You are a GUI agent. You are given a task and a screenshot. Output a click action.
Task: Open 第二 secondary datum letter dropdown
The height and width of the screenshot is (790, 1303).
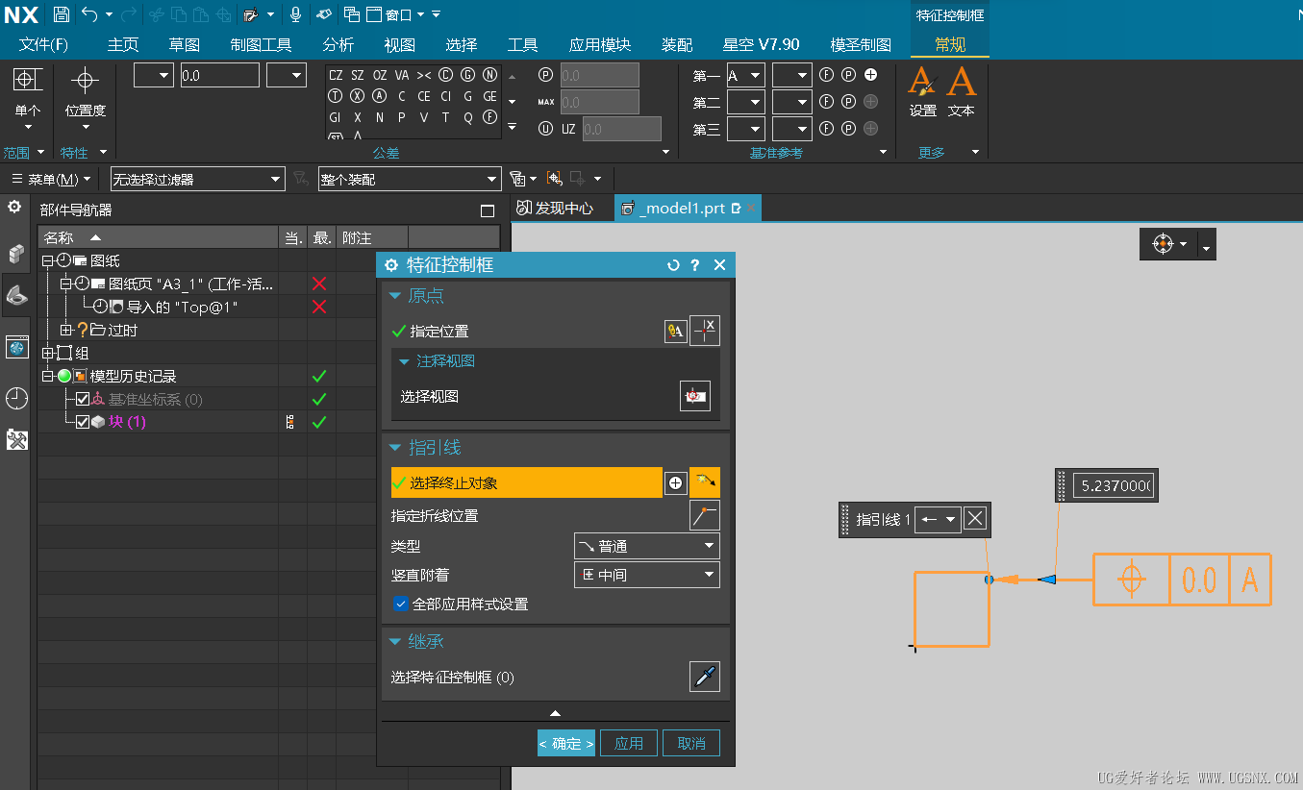[x=745, y=102]
